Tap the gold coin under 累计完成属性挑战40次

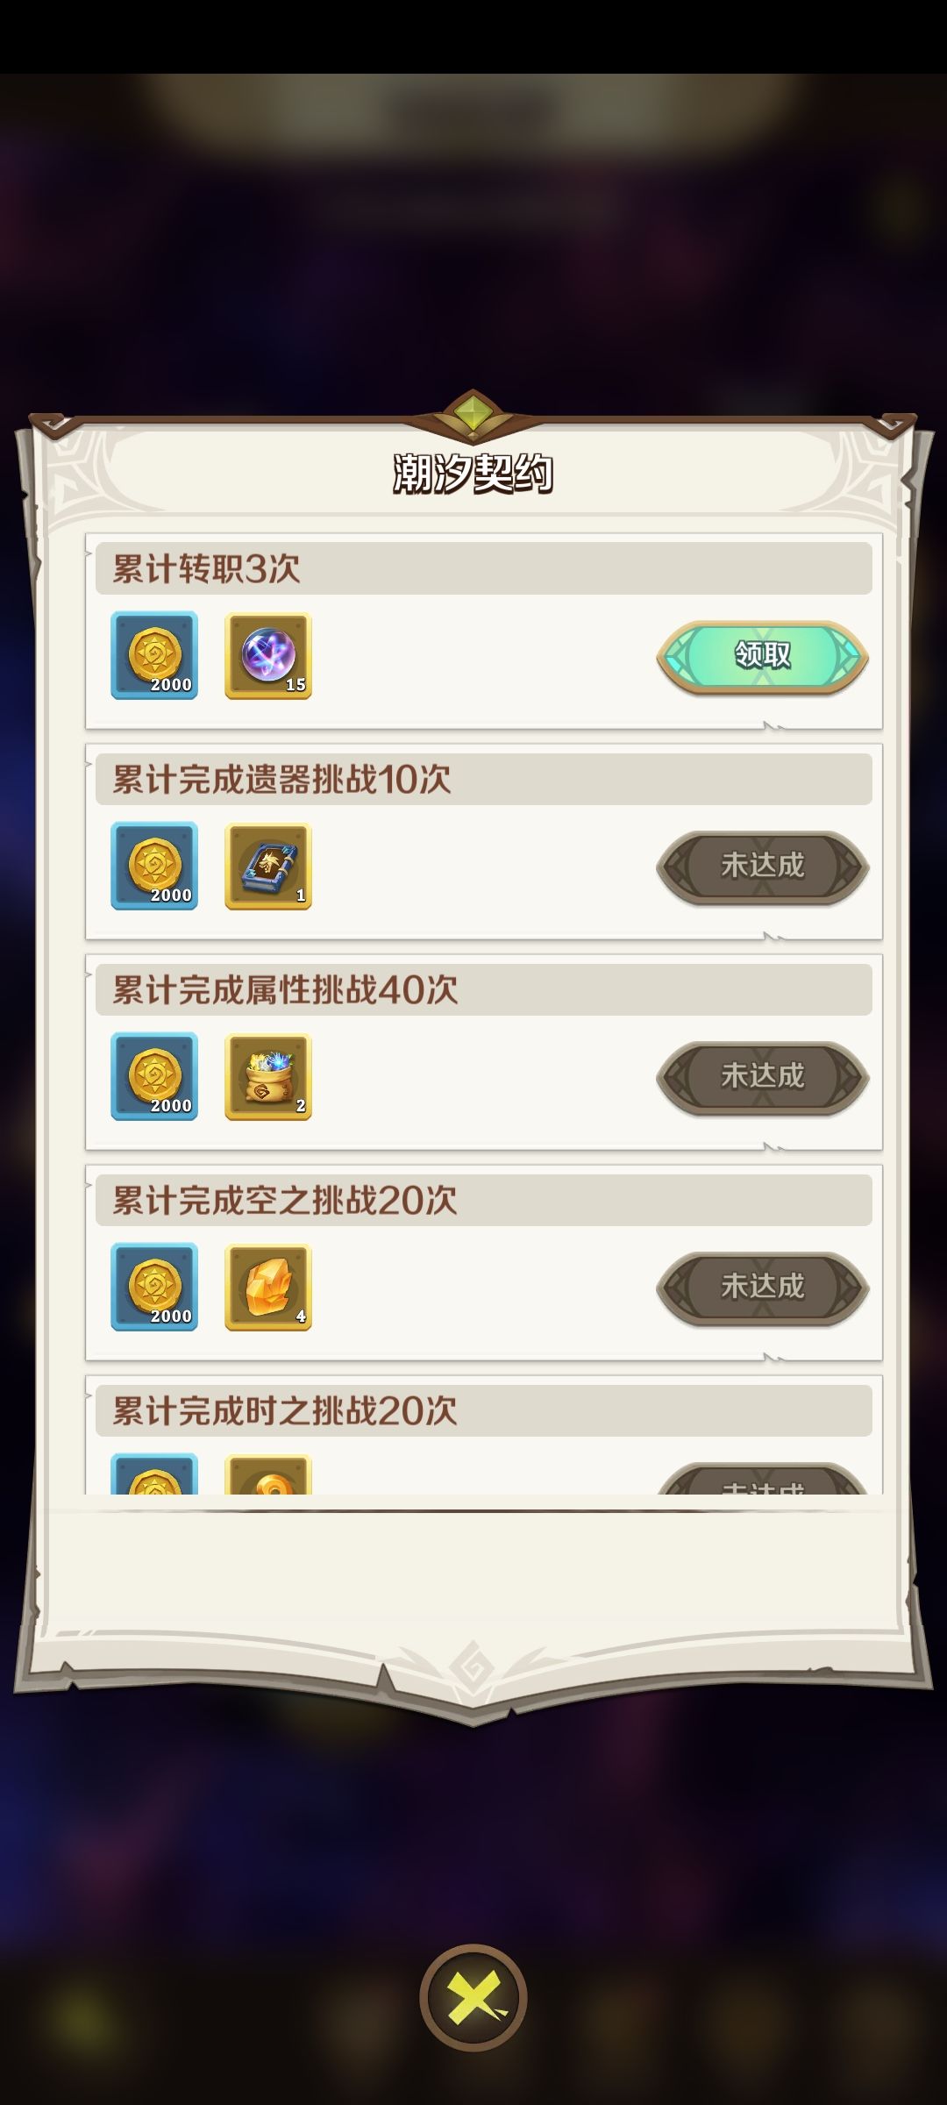pos(154,1076)
